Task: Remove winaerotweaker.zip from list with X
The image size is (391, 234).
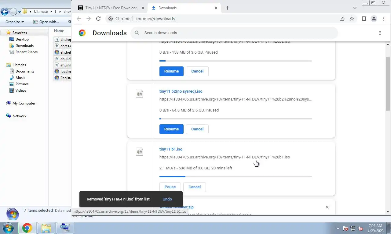Action: coord(327,207)
